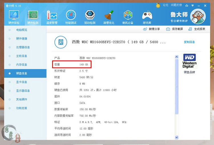Screen dimensions: 214x145
Task: Click the download arrow icon in title bar
Action: tap(187, 5)
